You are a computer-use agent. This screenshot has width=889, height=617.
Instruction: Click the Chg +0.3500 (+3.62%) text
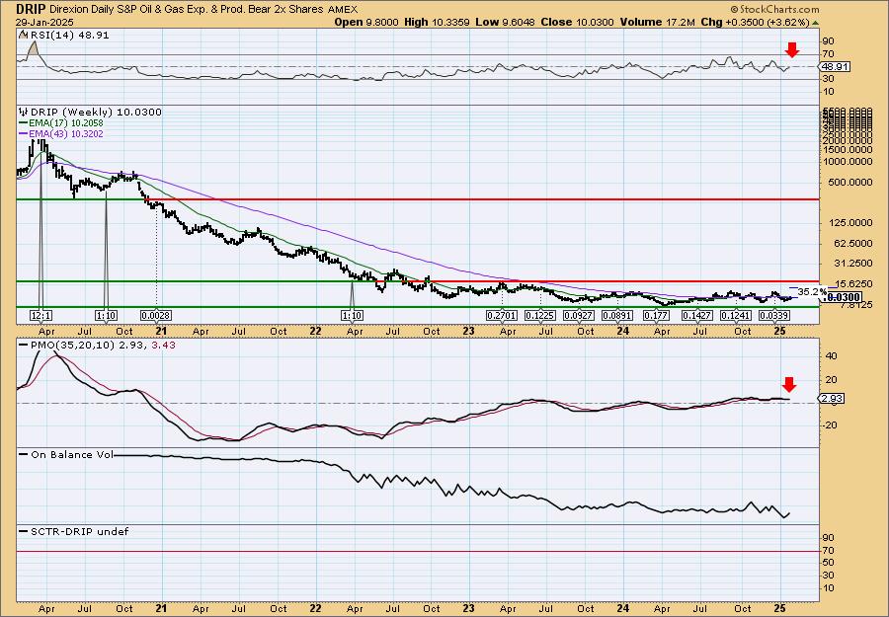(756, 22)
